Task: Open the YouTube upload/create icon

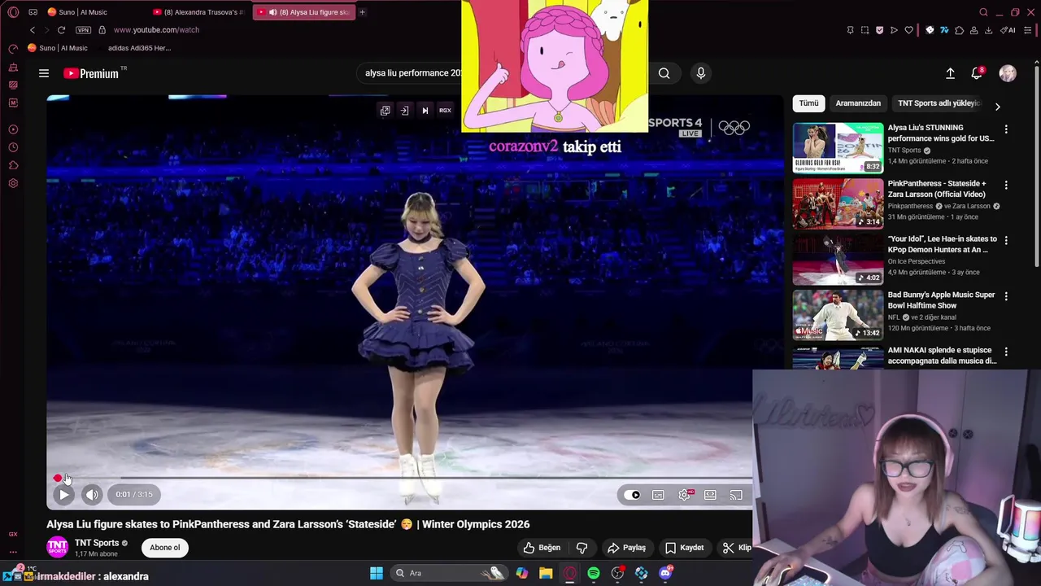Action: click(x=950, y=73)
